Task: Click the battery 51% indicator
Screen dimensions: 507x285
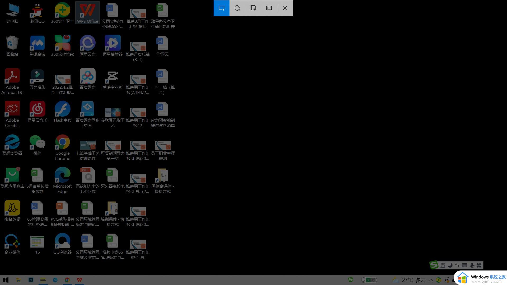Action: point(369,280)
